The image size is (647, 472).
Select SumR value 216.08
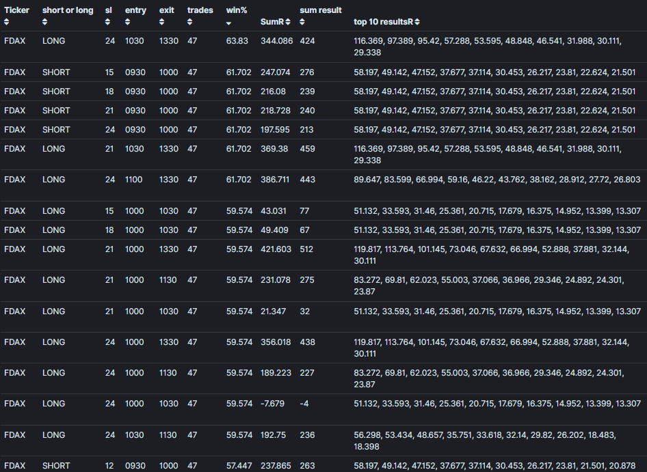point(273,91)
